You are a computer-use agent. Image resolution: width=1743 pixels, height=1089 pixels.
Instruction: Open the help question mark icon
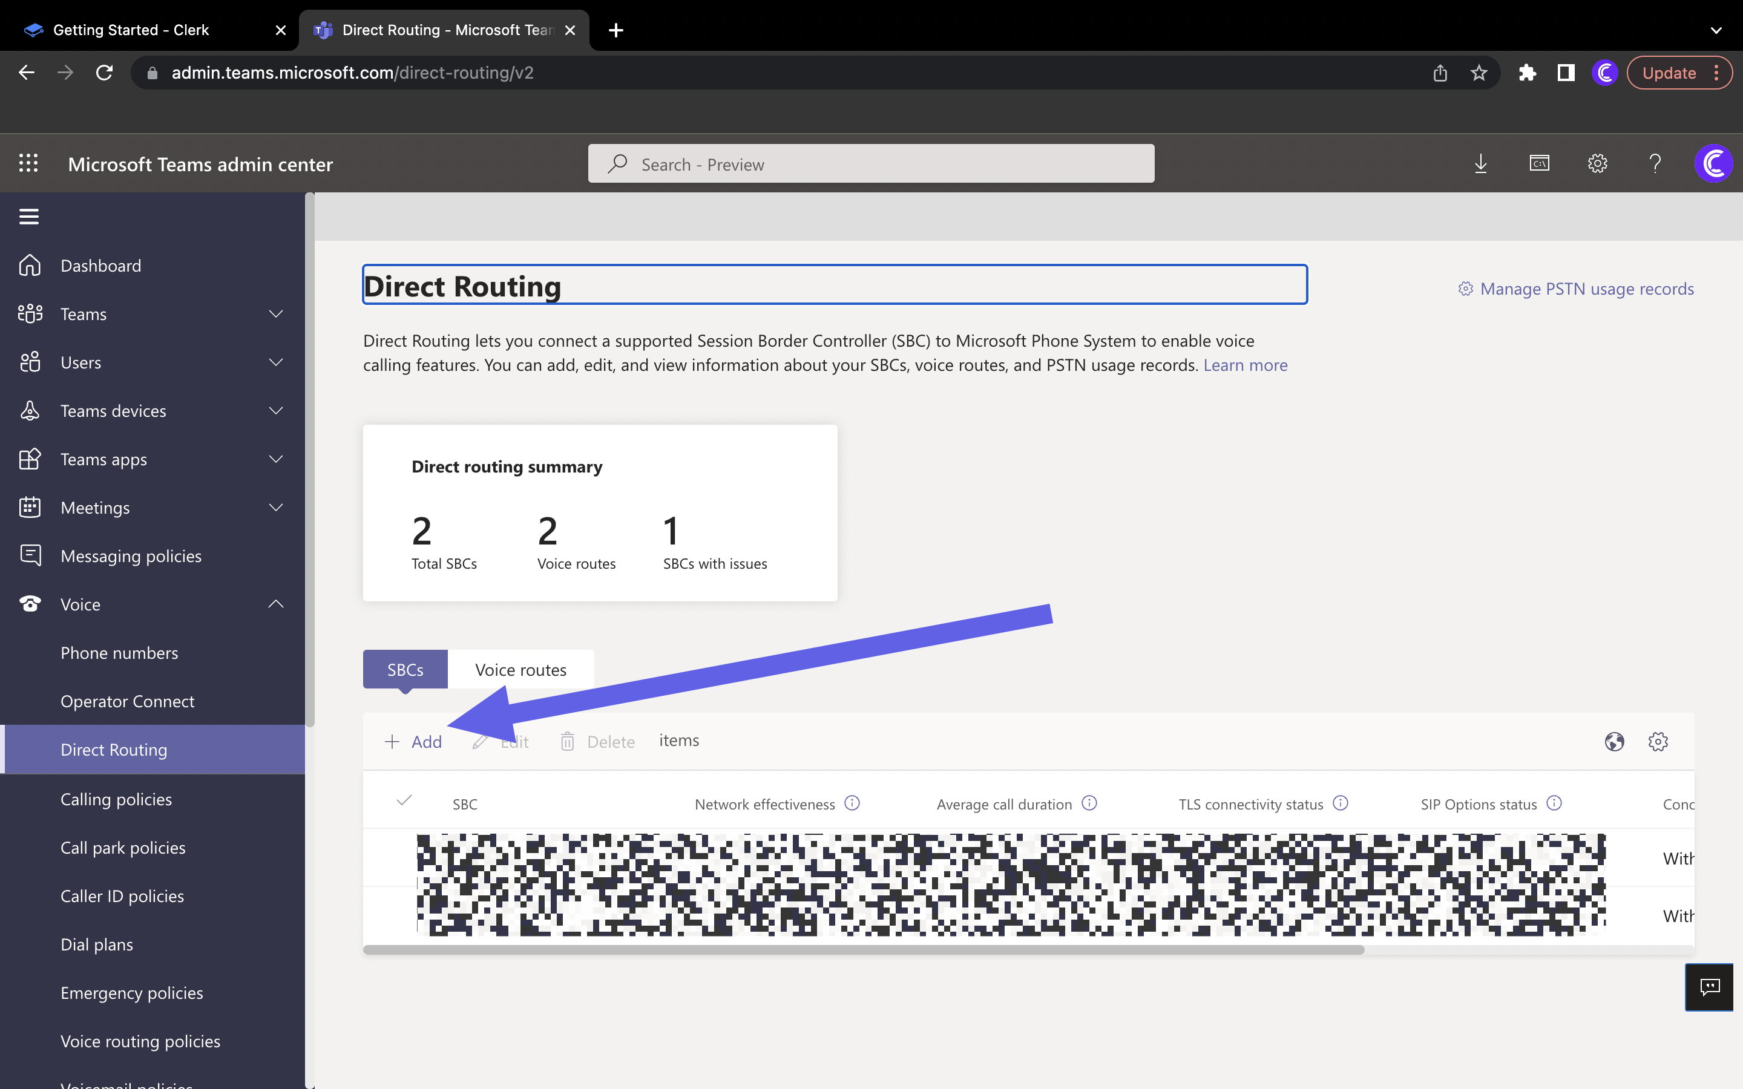click(1655, 163)
